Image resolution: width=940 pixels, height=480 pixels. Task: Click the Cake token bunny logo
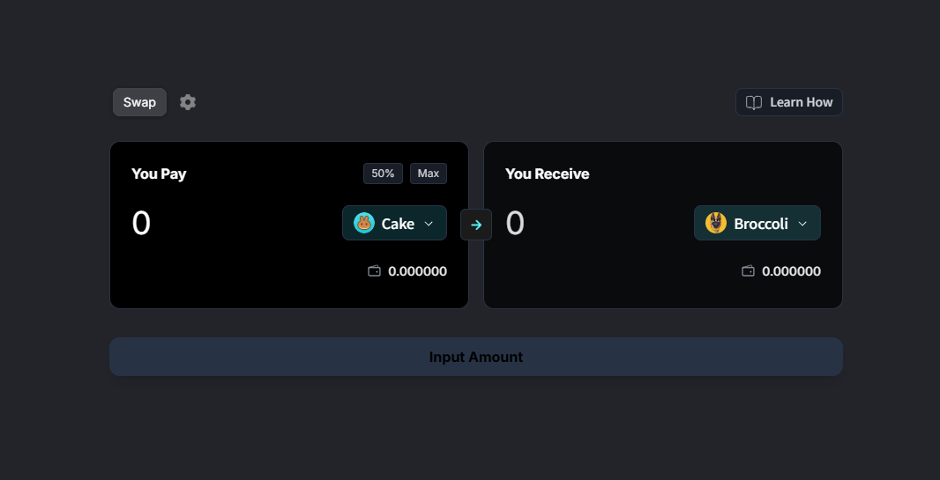(364, 223)
